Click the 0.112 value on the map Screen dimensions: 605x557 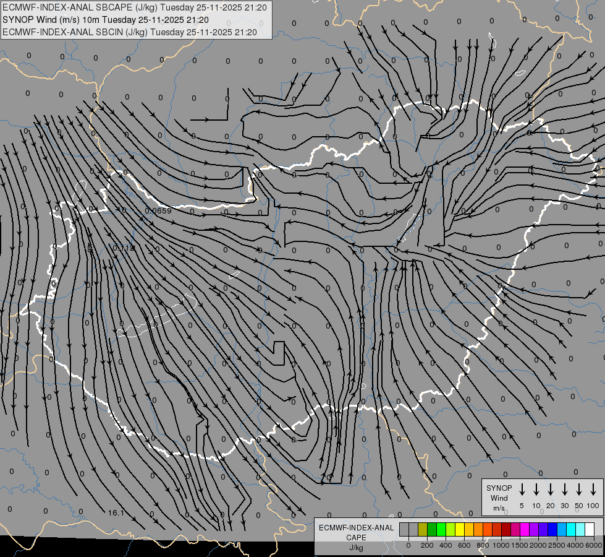[124, 248]
